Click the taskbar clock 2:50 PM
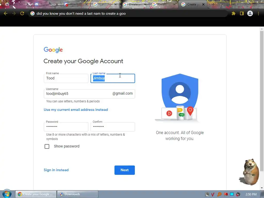The image size is (264, 198). click(251, 194)
